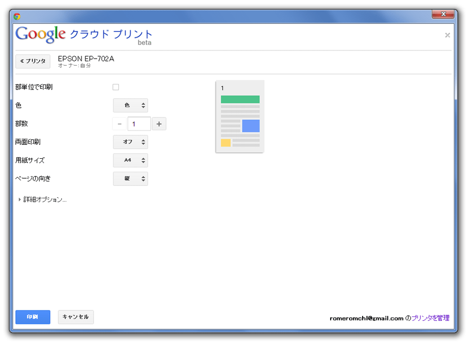The width and height of the screenshot is (468, 343).
Task: Increase copies with the plus button
Action: click(x=159, y=124)
